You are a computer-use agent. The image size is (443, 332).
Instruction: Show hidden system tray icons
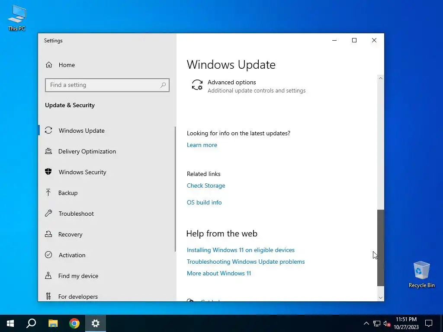click(x=366, y=323)
